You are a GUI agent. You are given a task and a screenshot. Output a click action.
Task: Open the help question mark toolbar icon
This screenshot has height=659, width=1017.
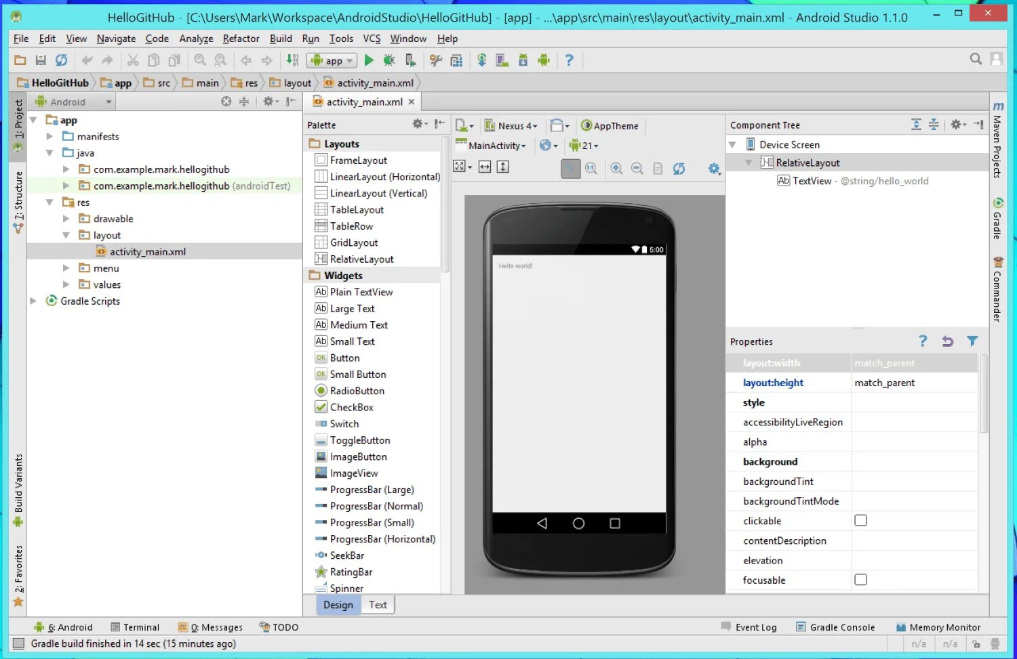[570, 60]
